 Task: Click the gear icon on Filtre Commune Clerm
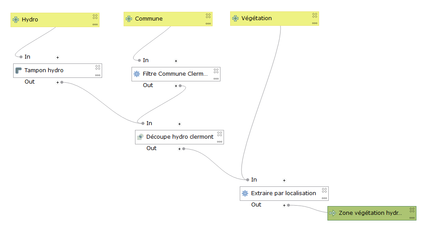coord(137,74)
